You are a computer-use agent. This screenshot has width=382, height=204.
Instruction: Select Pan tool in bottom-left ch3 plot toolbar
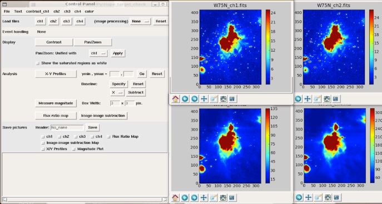click(204, 198)
